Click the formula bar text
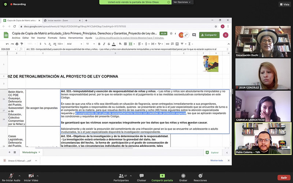The height and width of the screenshot is (183, 293). pos(122,49)
